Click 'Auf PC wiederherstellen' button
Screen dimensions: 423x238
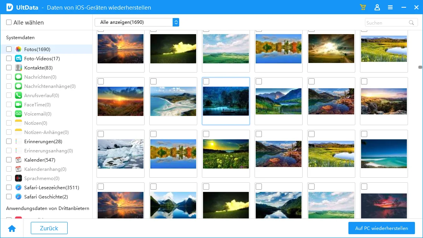[x=381, y=228]
